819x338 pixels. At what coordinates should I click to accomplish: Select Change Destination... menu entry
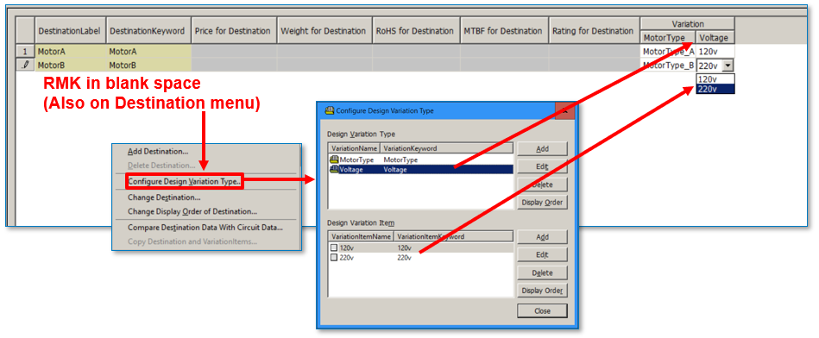click(164, 197)
